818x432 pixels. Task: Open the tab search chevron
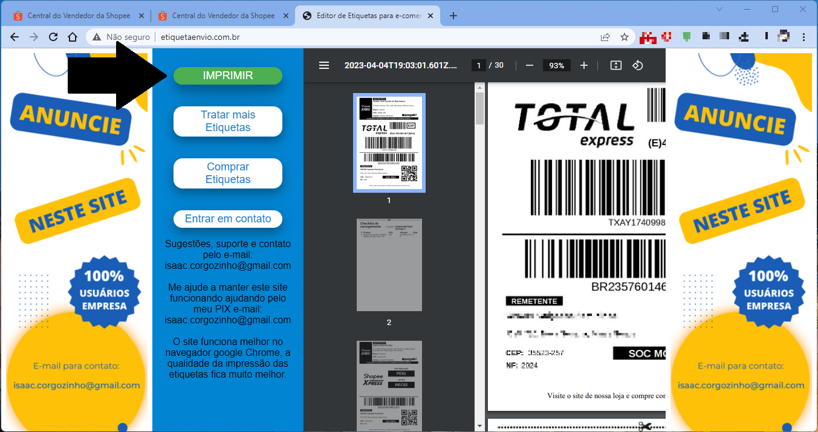click(719, 9)
